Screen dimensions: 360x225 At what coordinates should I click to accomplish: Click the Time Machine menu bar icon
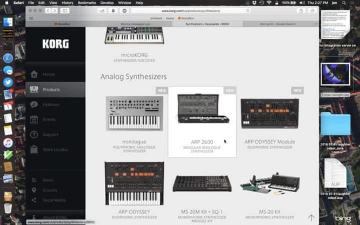(262, 3)
